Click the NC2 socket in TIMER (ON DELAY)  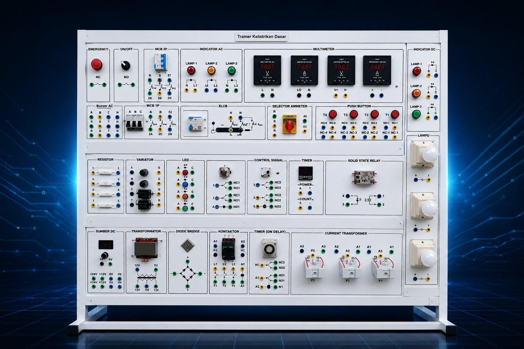click(276, 263)
